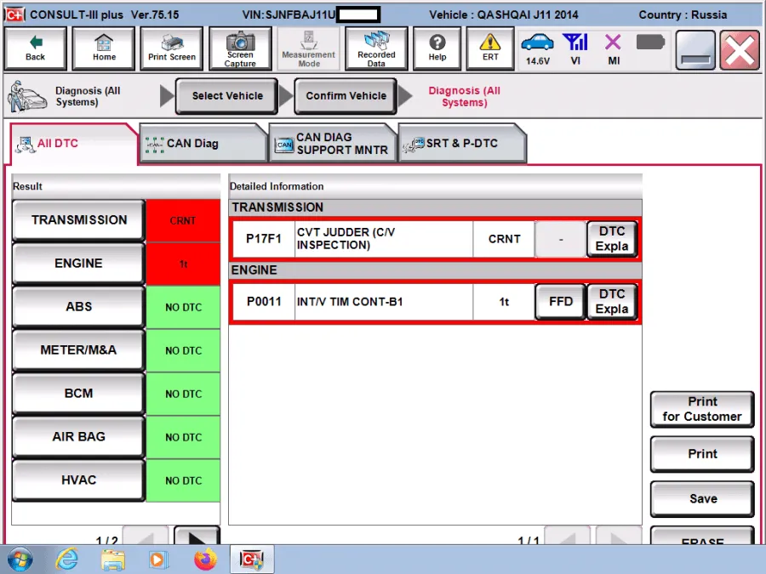Open the Windows Start menu
This screenshot has width=766, height=574.
(x=20, y=560)
